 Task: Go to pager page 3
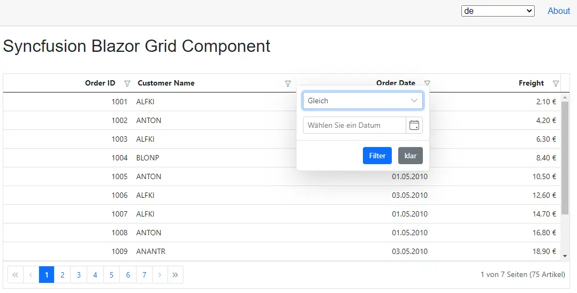pyautogui.click(x=79, y=275)
